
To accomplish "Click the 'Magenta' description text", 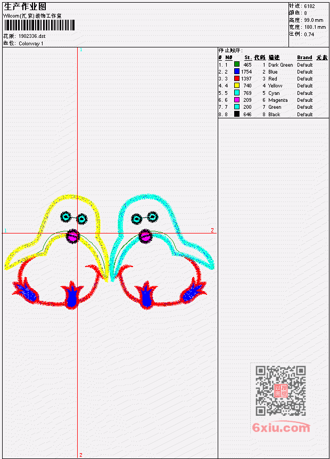I will 278,100.
